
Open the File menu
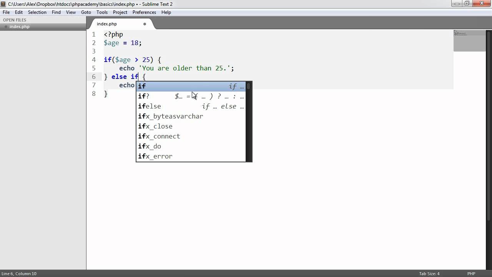tap(6, 12)
